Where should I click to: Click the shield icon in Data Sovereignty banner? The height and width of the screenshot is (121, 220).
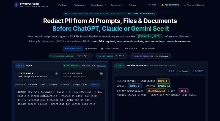coord(66,14)
